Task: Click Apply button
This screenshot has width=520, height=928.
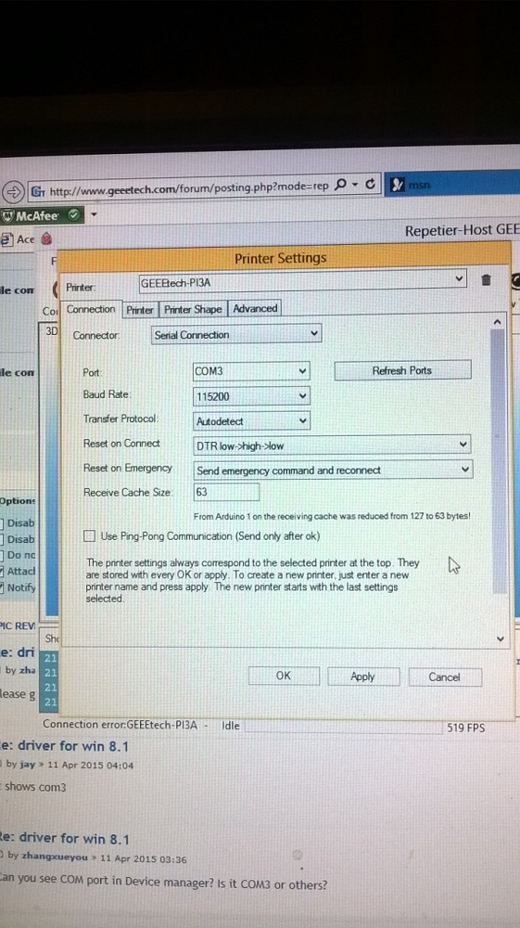Action: pyautogui.click(x=362, y=677)
